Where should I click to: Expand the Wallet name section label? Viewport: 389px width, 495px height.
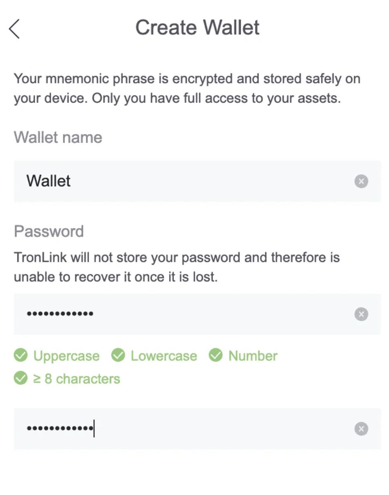tap(58, 138)
